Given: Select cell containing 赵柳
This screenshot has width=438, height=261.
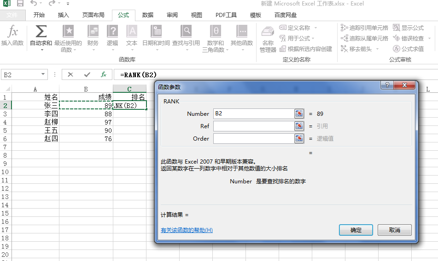Looking at the screenshot, I should tap(35, 122).
